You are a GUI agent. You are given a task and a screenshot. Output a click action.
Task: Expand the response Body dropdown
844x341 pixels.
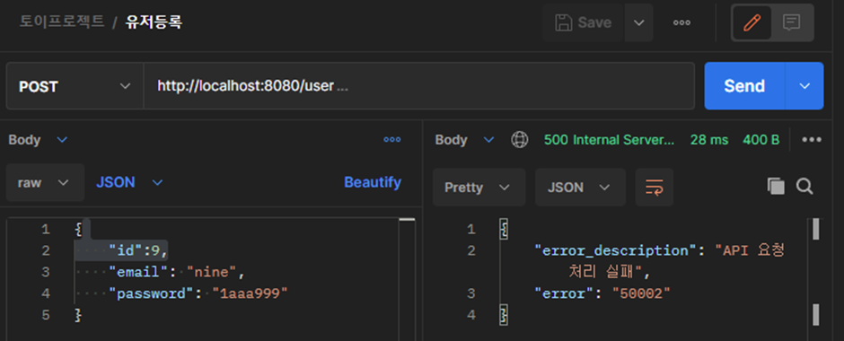464,140
